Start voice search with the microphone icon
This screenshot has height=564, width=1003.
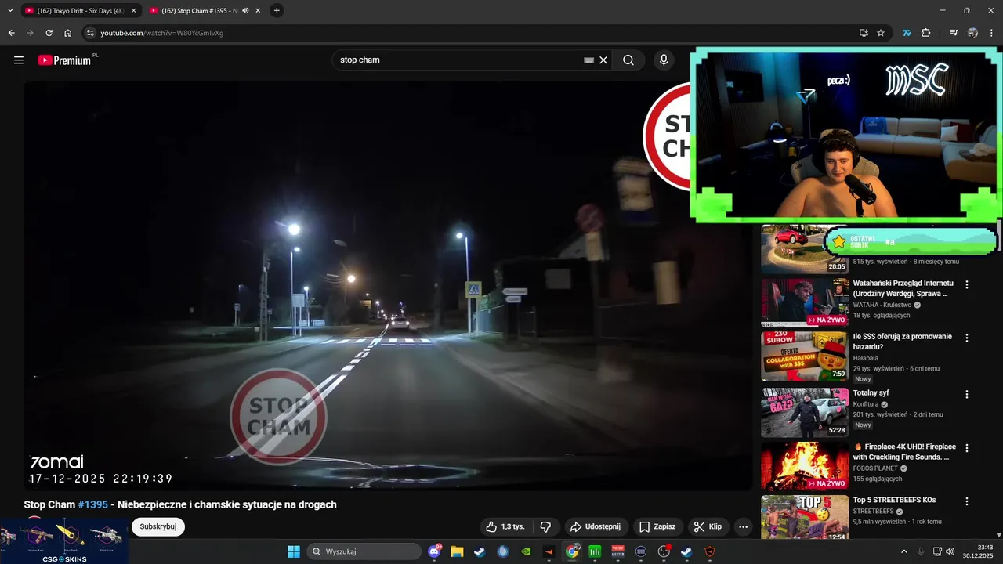(x=664, y=60)
